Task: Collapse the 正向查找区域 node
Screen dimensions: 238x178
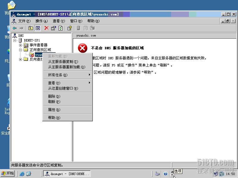Action: click(x=20, y=50)
